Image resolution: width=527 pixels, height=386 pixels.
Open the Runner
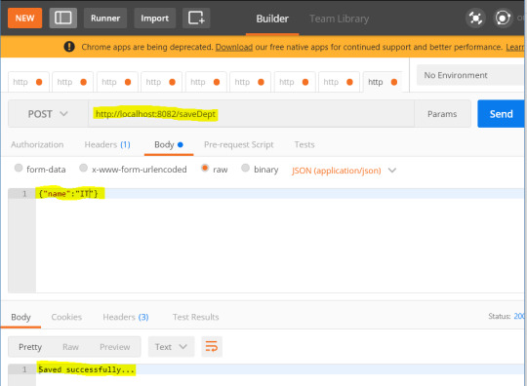pyautogui.click(x=105, y=18)
